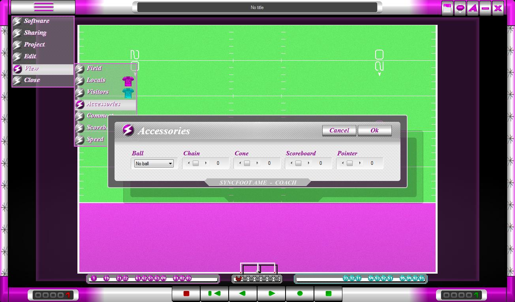515x302 pixels.
Task: Click the green play backward arrow
Action: (x=243, y=294)
